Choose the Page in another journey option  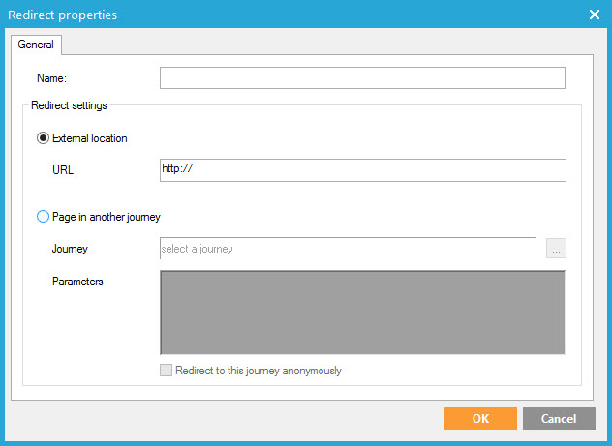tap(43, 217)
